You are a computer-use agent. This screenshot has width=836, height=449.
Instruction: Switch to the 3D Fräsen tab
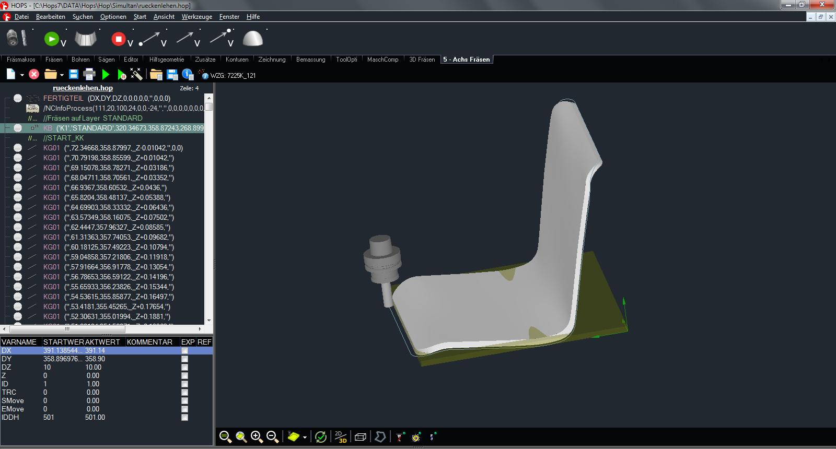[x=422, y=60]
